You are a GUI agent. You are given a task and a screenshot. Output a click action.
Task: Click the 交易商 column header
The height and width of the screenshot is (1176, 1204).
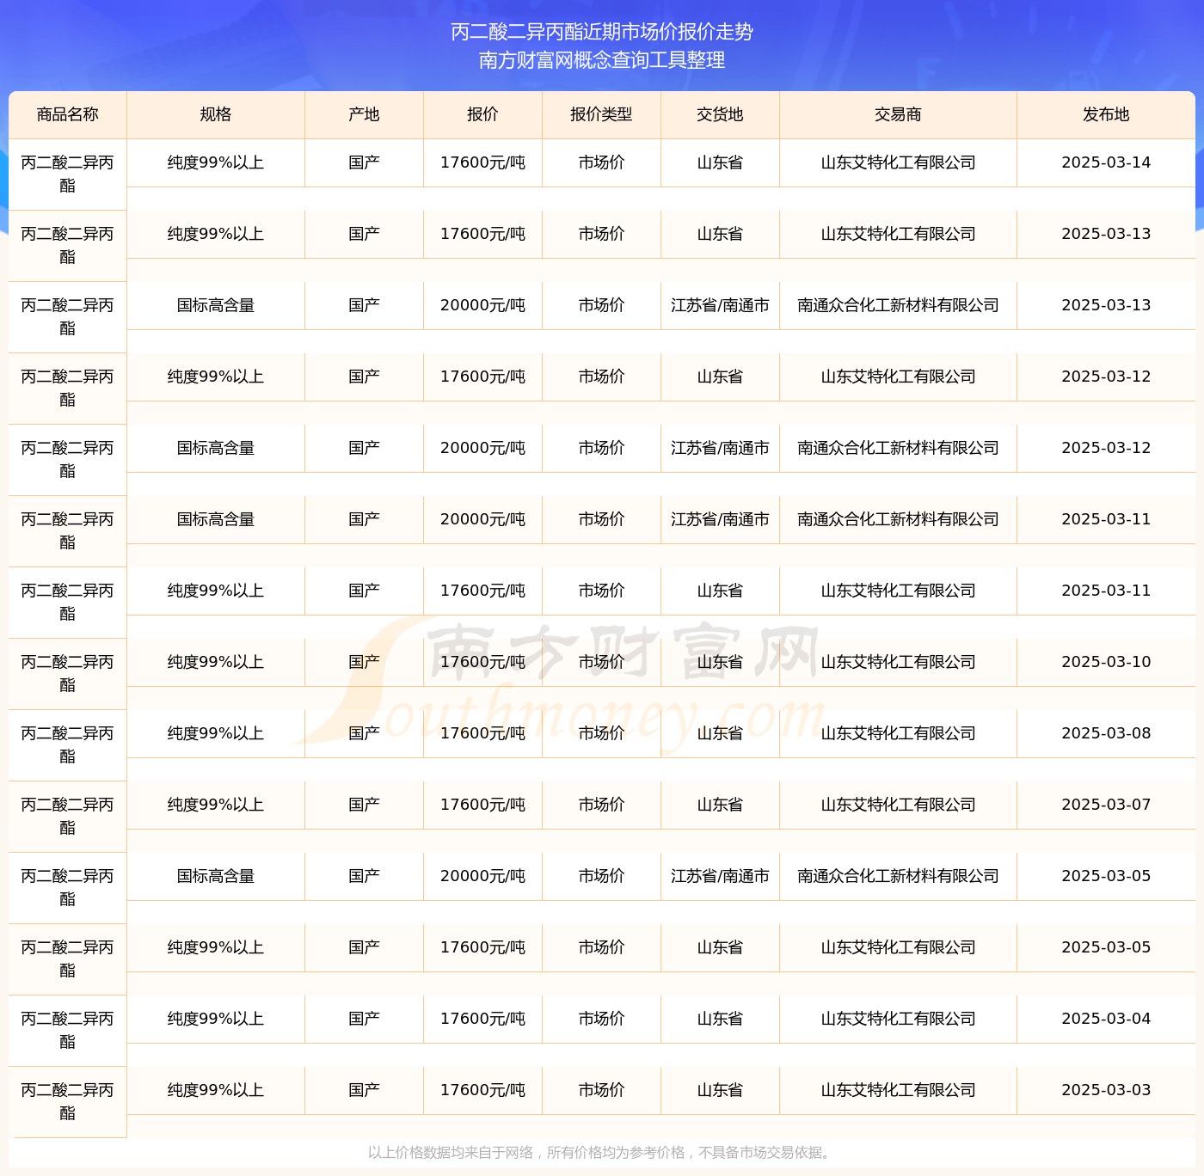coord(898,114)
